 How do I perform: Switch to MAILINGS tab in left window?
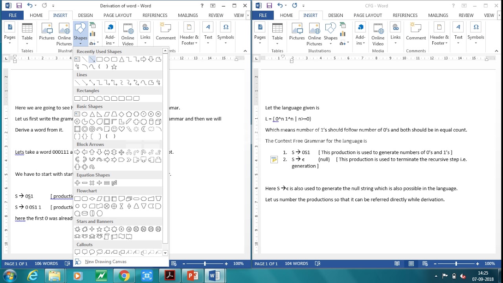pyautogui.click(x=188, y=15)
